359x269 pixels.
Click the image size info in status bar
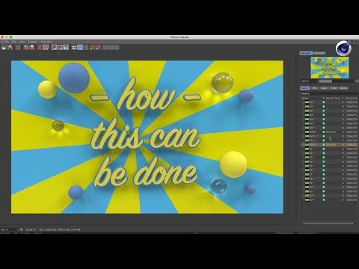[60, 229]
